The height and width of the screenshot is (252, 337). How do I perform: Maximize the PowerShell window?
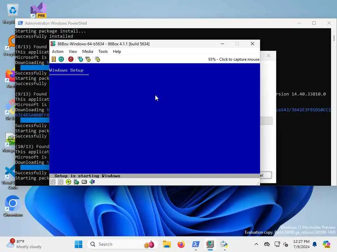click(x=314, y=23)
